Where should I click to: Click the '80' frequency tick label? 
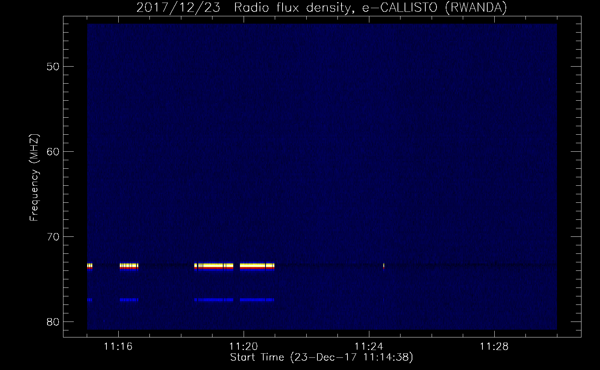53,322
